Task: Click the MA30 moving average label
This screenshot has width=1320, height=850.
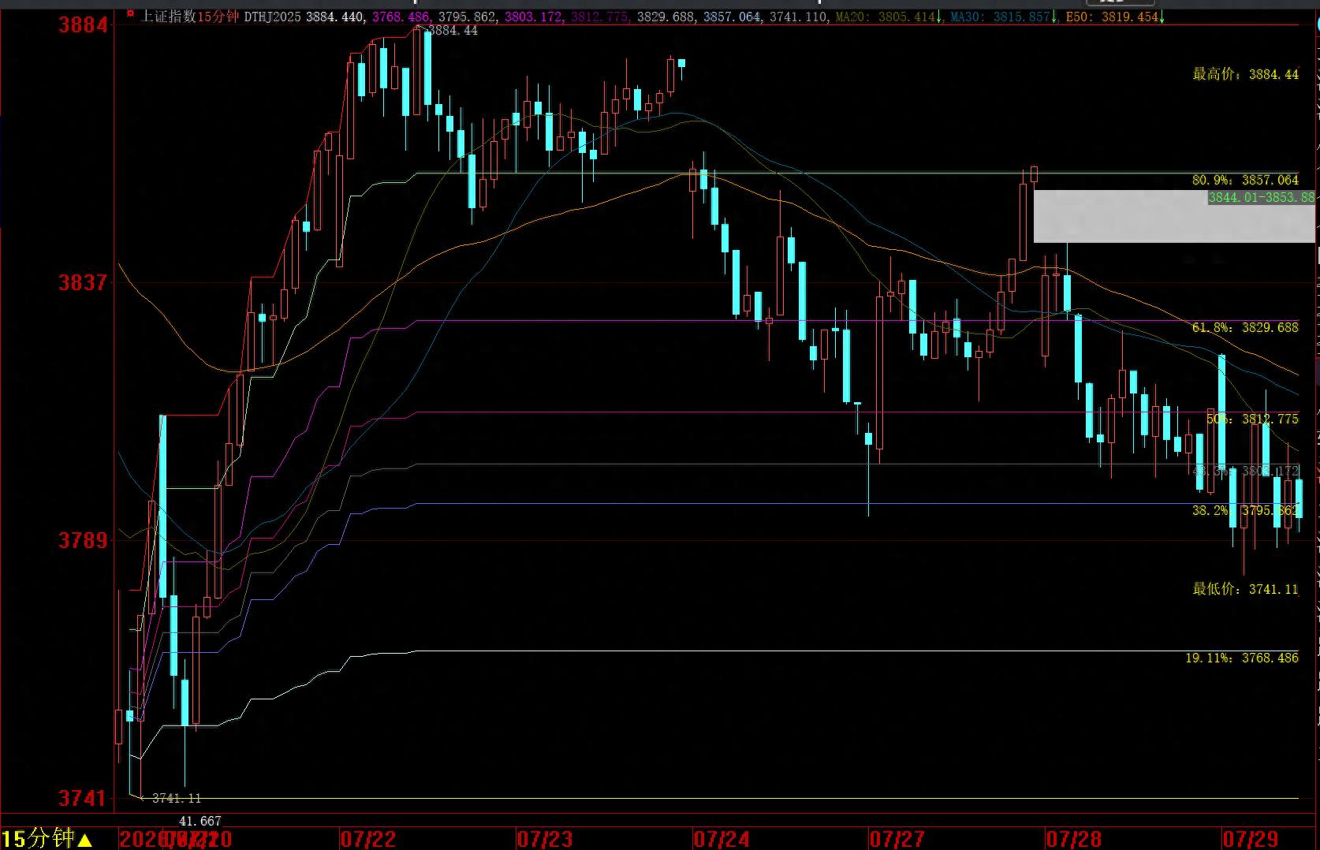Action: click(x=1001, y=17)
